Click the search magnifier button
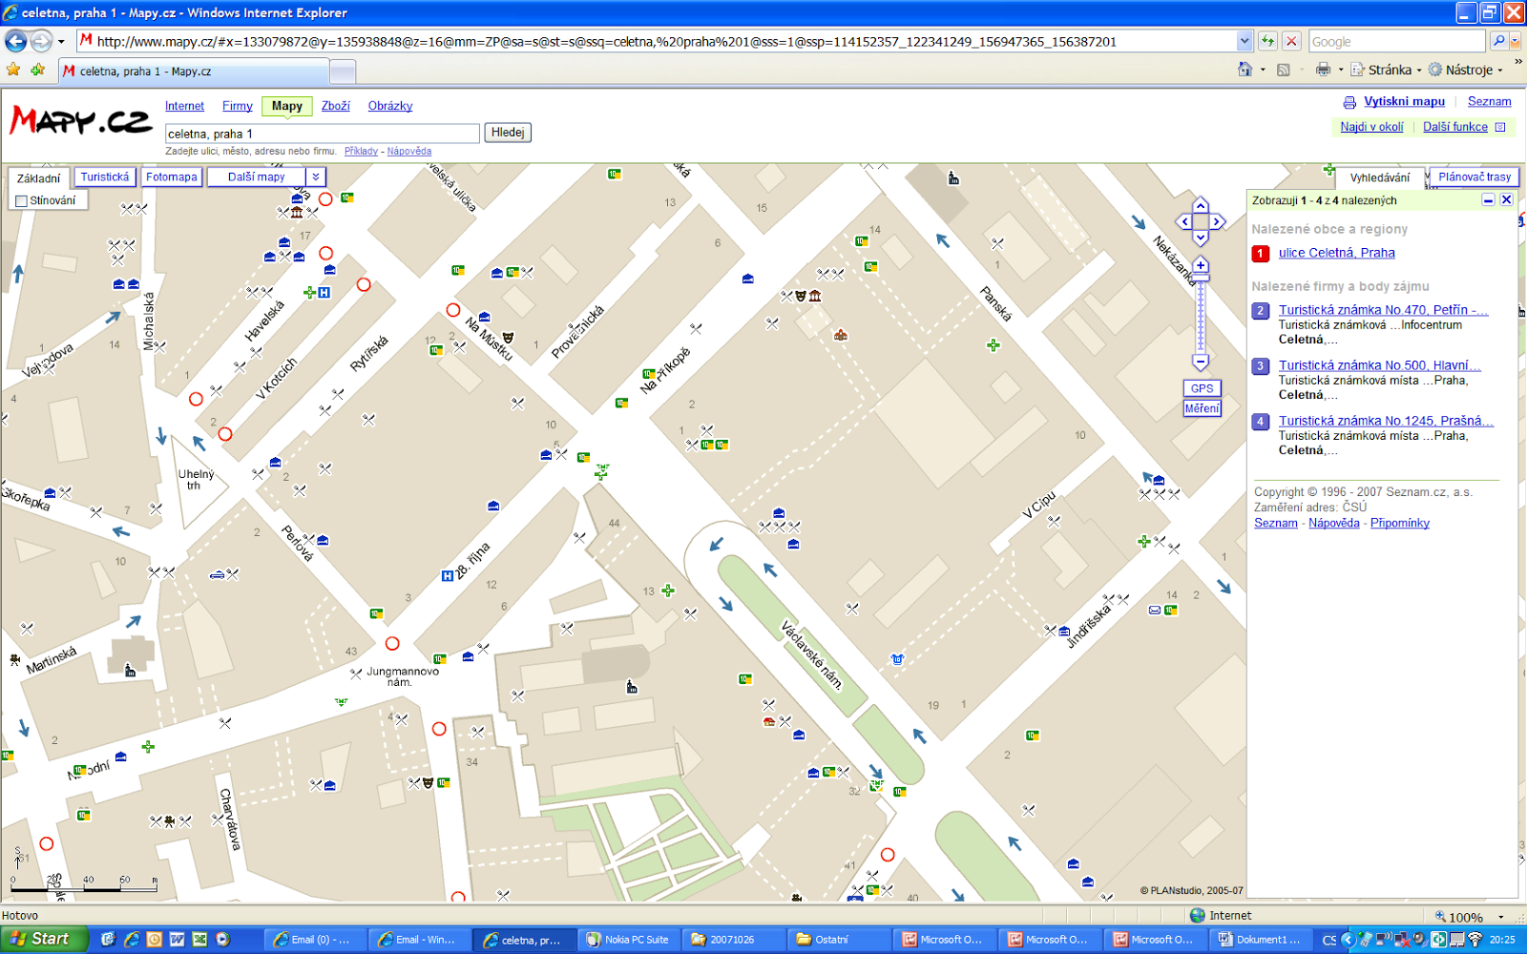 tap(1498, 41)
